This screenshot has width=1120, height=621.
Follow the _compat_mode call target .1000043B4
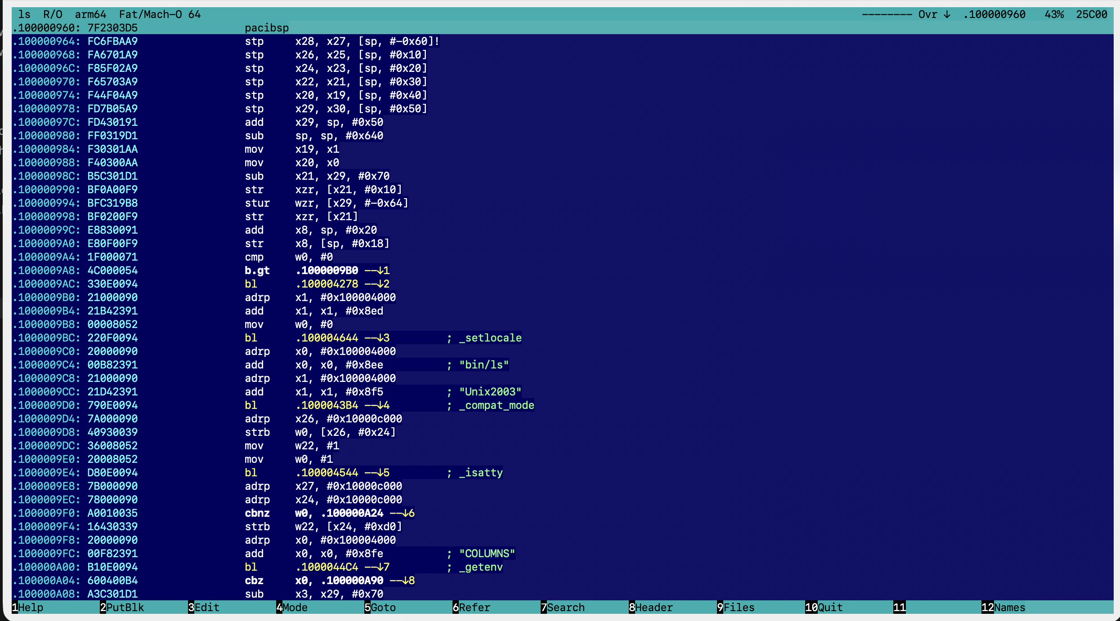[327, 405]
